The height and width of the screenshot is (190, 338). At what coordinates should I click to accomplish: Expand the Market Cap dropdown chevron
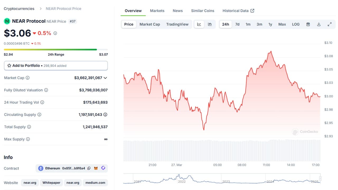point(105,78)
